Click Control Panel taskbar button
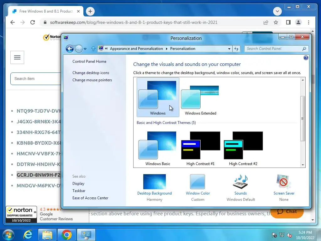The image size is (321, 241). click(86, 235)
